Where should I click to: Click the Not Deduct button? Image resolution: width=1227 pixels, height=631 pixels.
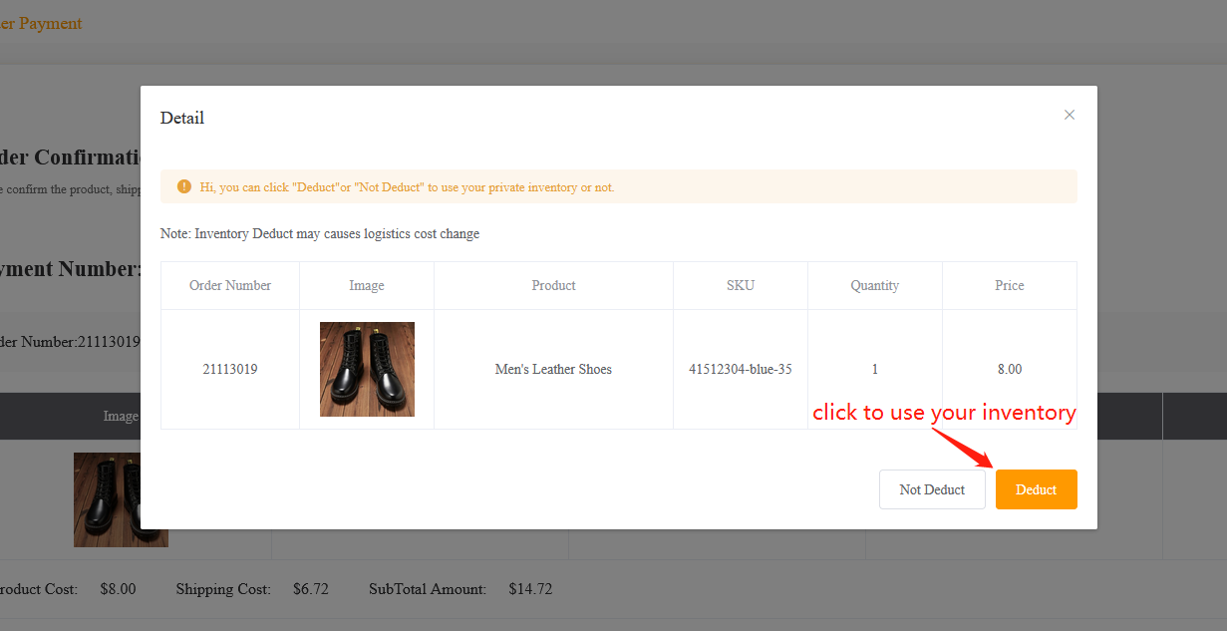[931, 489]
